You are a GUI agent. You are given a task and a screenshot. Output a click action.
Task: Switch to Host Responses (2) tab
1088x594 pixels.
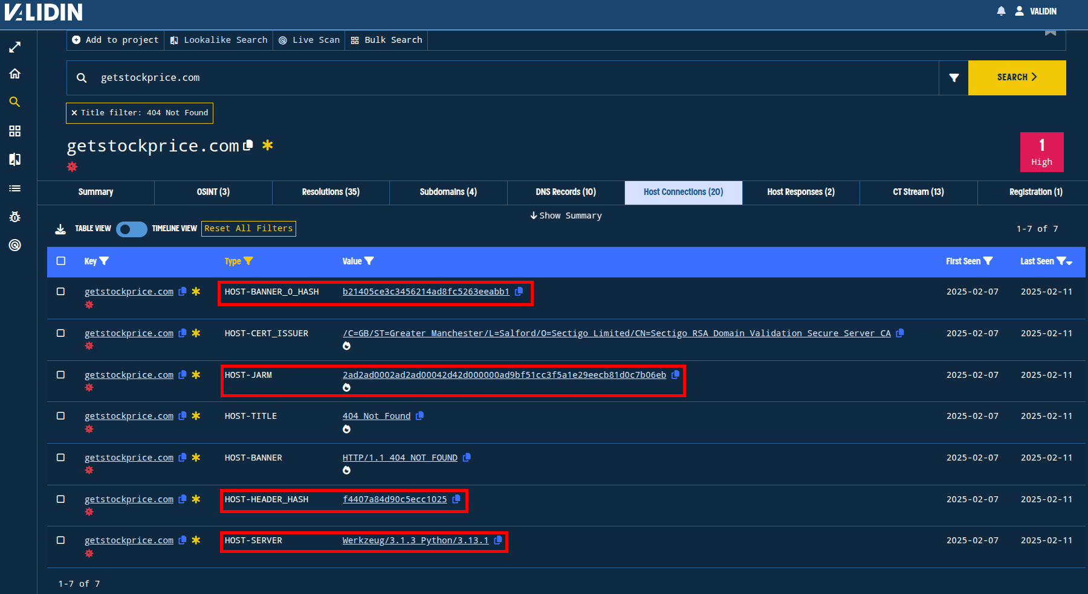pos(801,192)
